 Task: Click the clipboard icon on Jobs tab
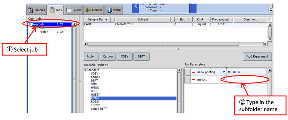[52, 10]
